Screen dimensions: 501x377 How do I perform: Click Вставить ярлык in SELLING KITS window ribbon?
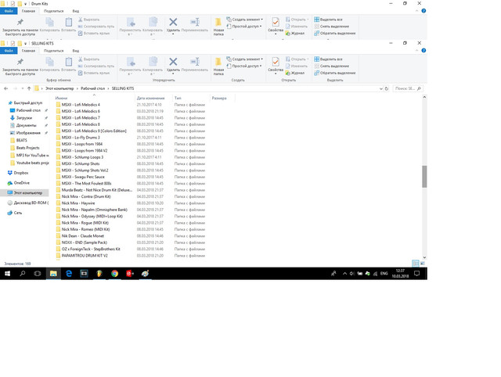tap(94, 73)
